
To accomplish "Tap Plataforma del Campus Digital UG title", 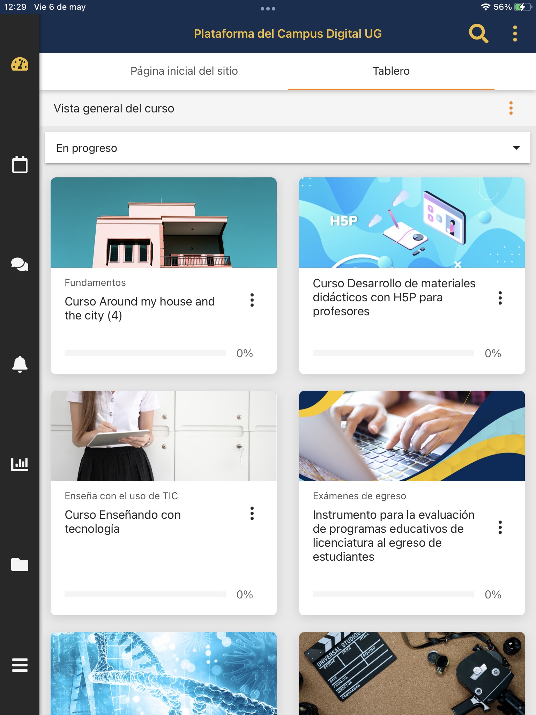I will (288, 34).
